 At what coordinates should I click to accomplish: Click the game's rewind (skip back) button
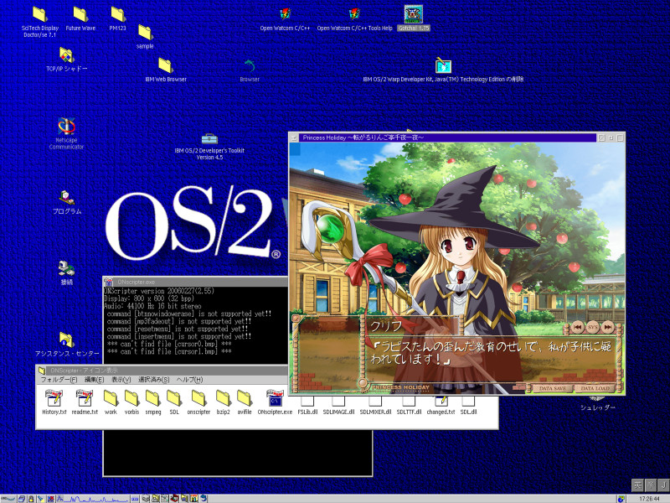pos(577,327)
